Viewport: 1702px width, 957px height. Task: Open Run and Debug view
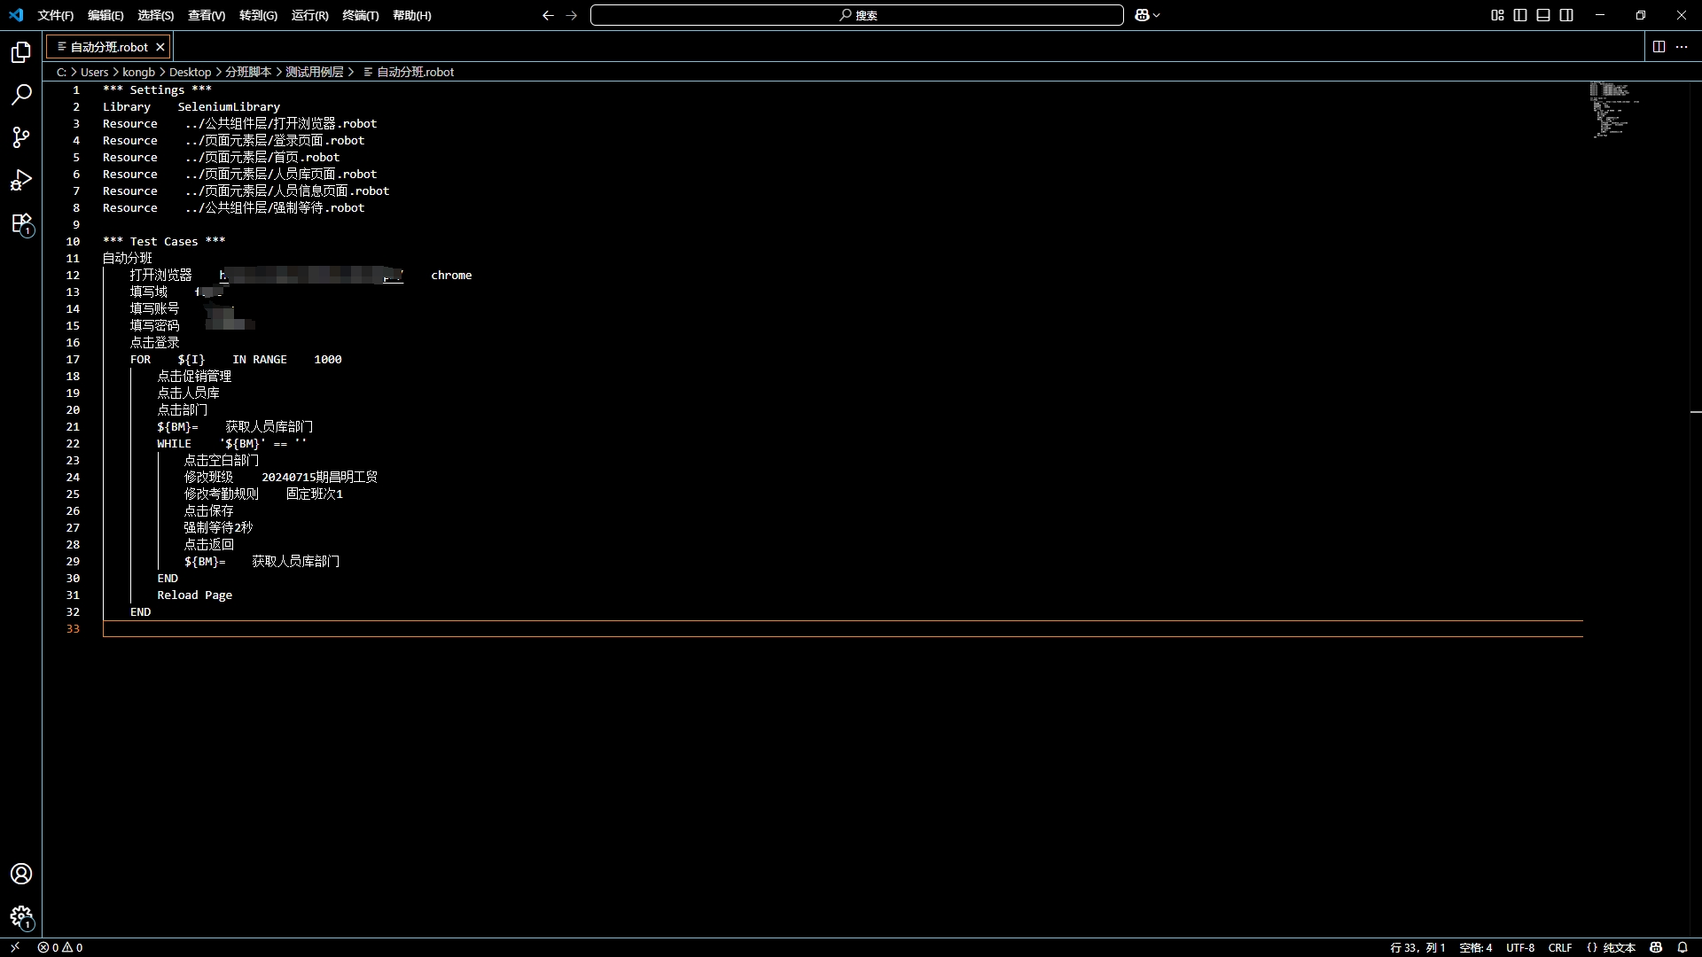coord(21,181)
